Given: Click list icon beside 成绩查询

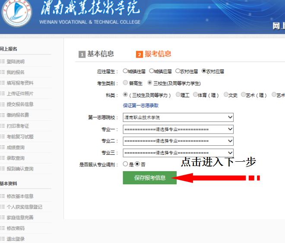Looking at the screenshot, I should click(x=2, y=147).
